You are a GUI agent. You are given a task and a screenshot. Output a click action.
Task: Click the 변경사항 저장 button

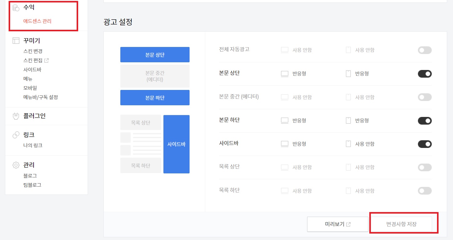pos(403,224)
